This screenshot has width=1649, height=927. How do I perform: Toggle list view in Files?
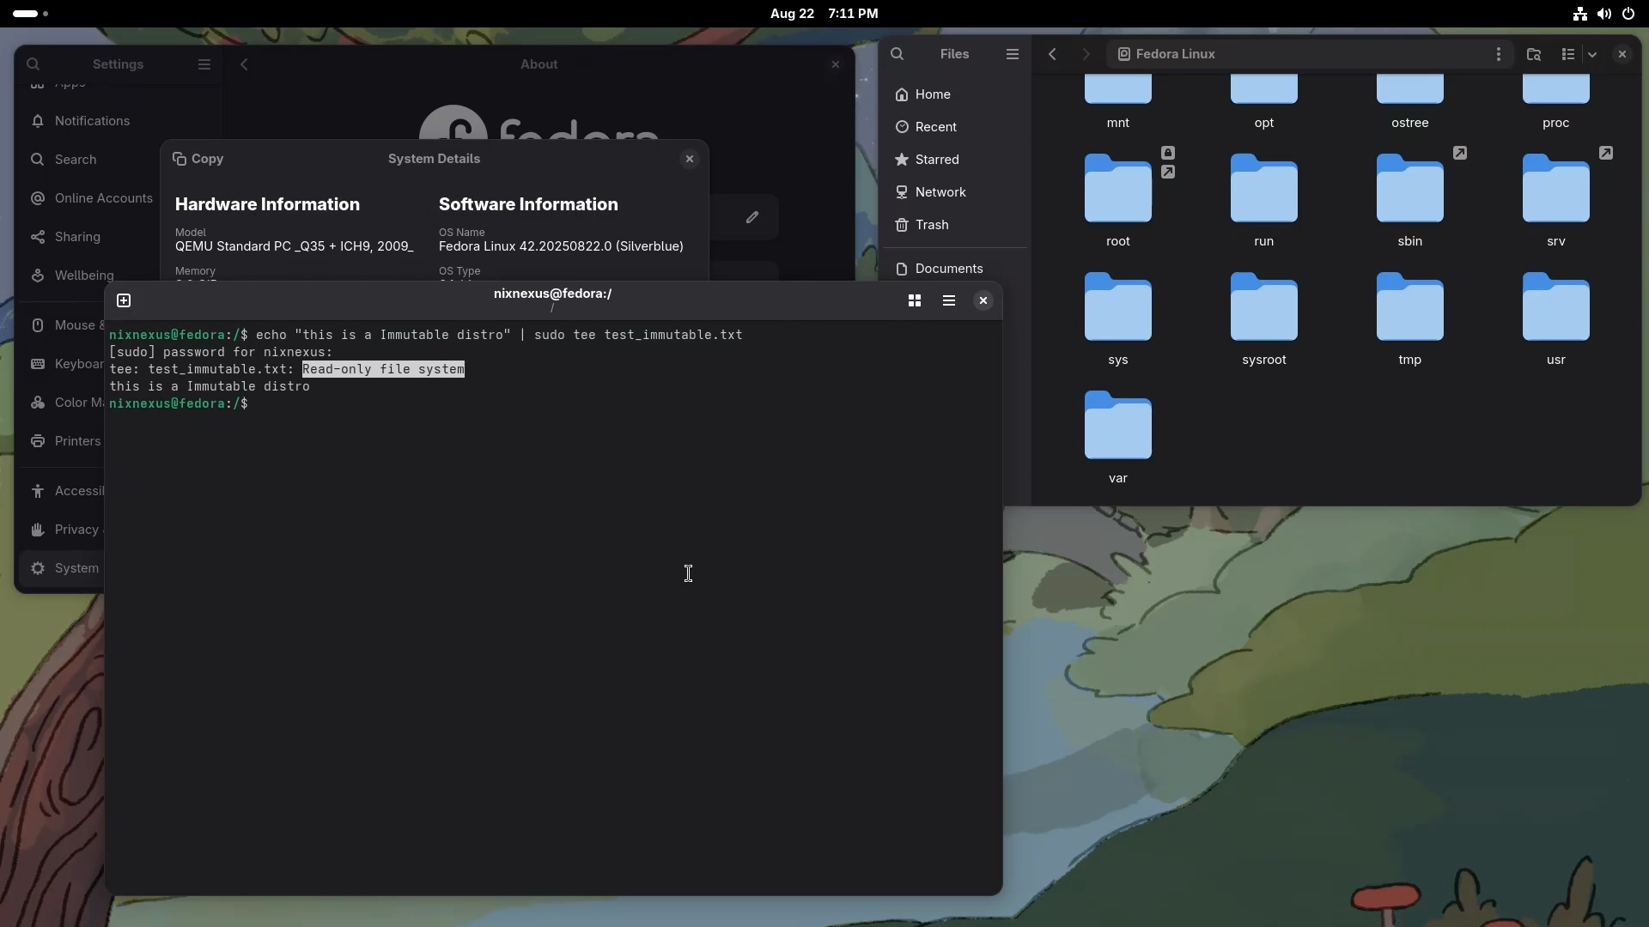click(x=1568, y=54)
